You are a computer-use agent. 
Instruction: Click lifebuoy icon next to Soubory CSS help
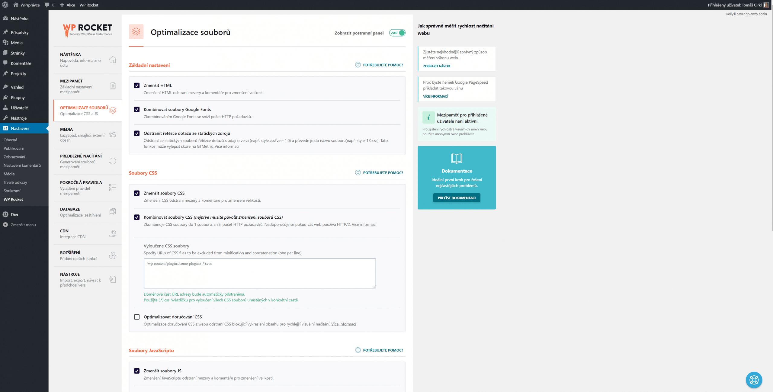(x=358, y=173)
